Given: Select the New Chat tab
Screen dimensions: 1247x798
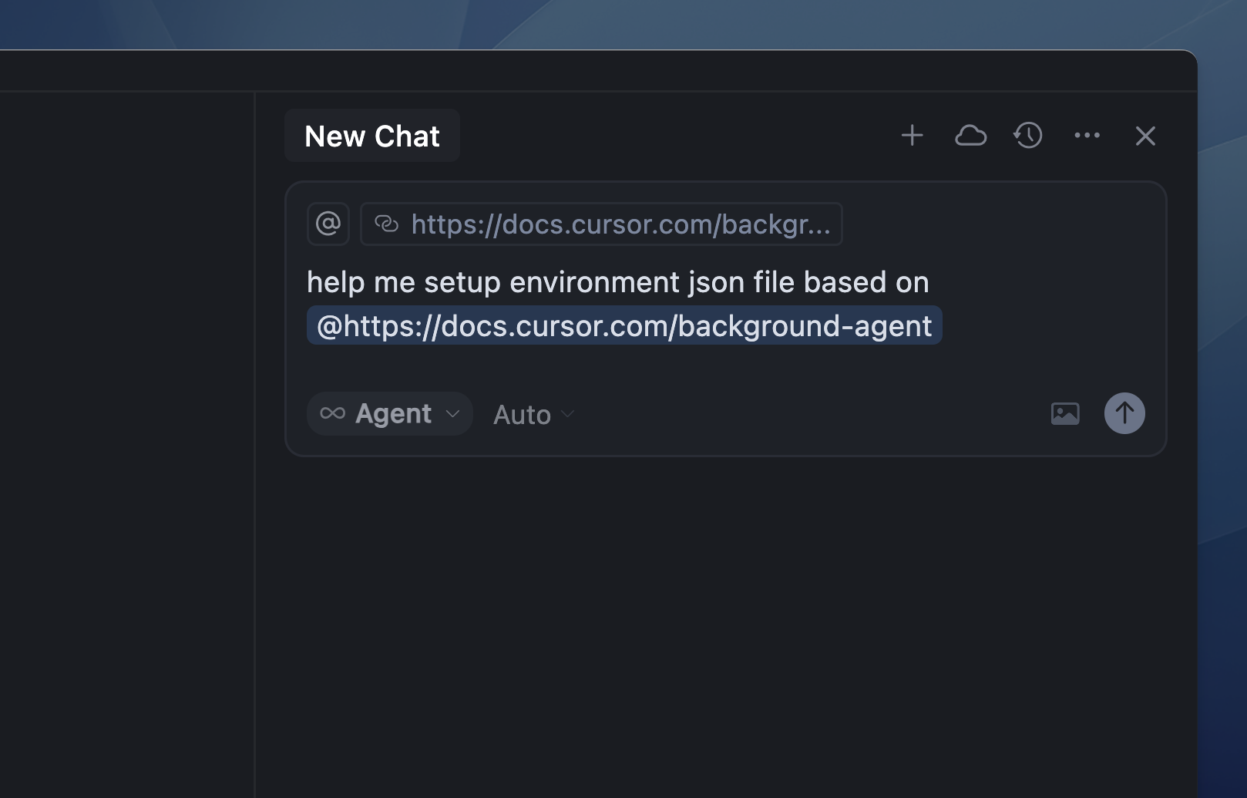Looking at the screenshot, I should coord(372,136).
